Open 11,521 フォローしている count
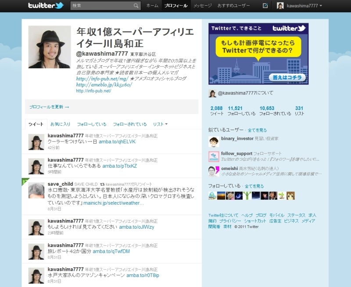The width and height of the screenshot is (351, 287). click(x=241, y=111)
